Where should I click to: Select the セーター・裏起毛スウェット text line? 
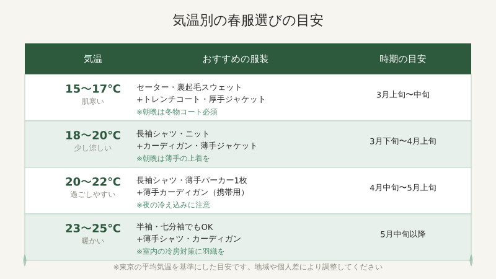(189, 87)
